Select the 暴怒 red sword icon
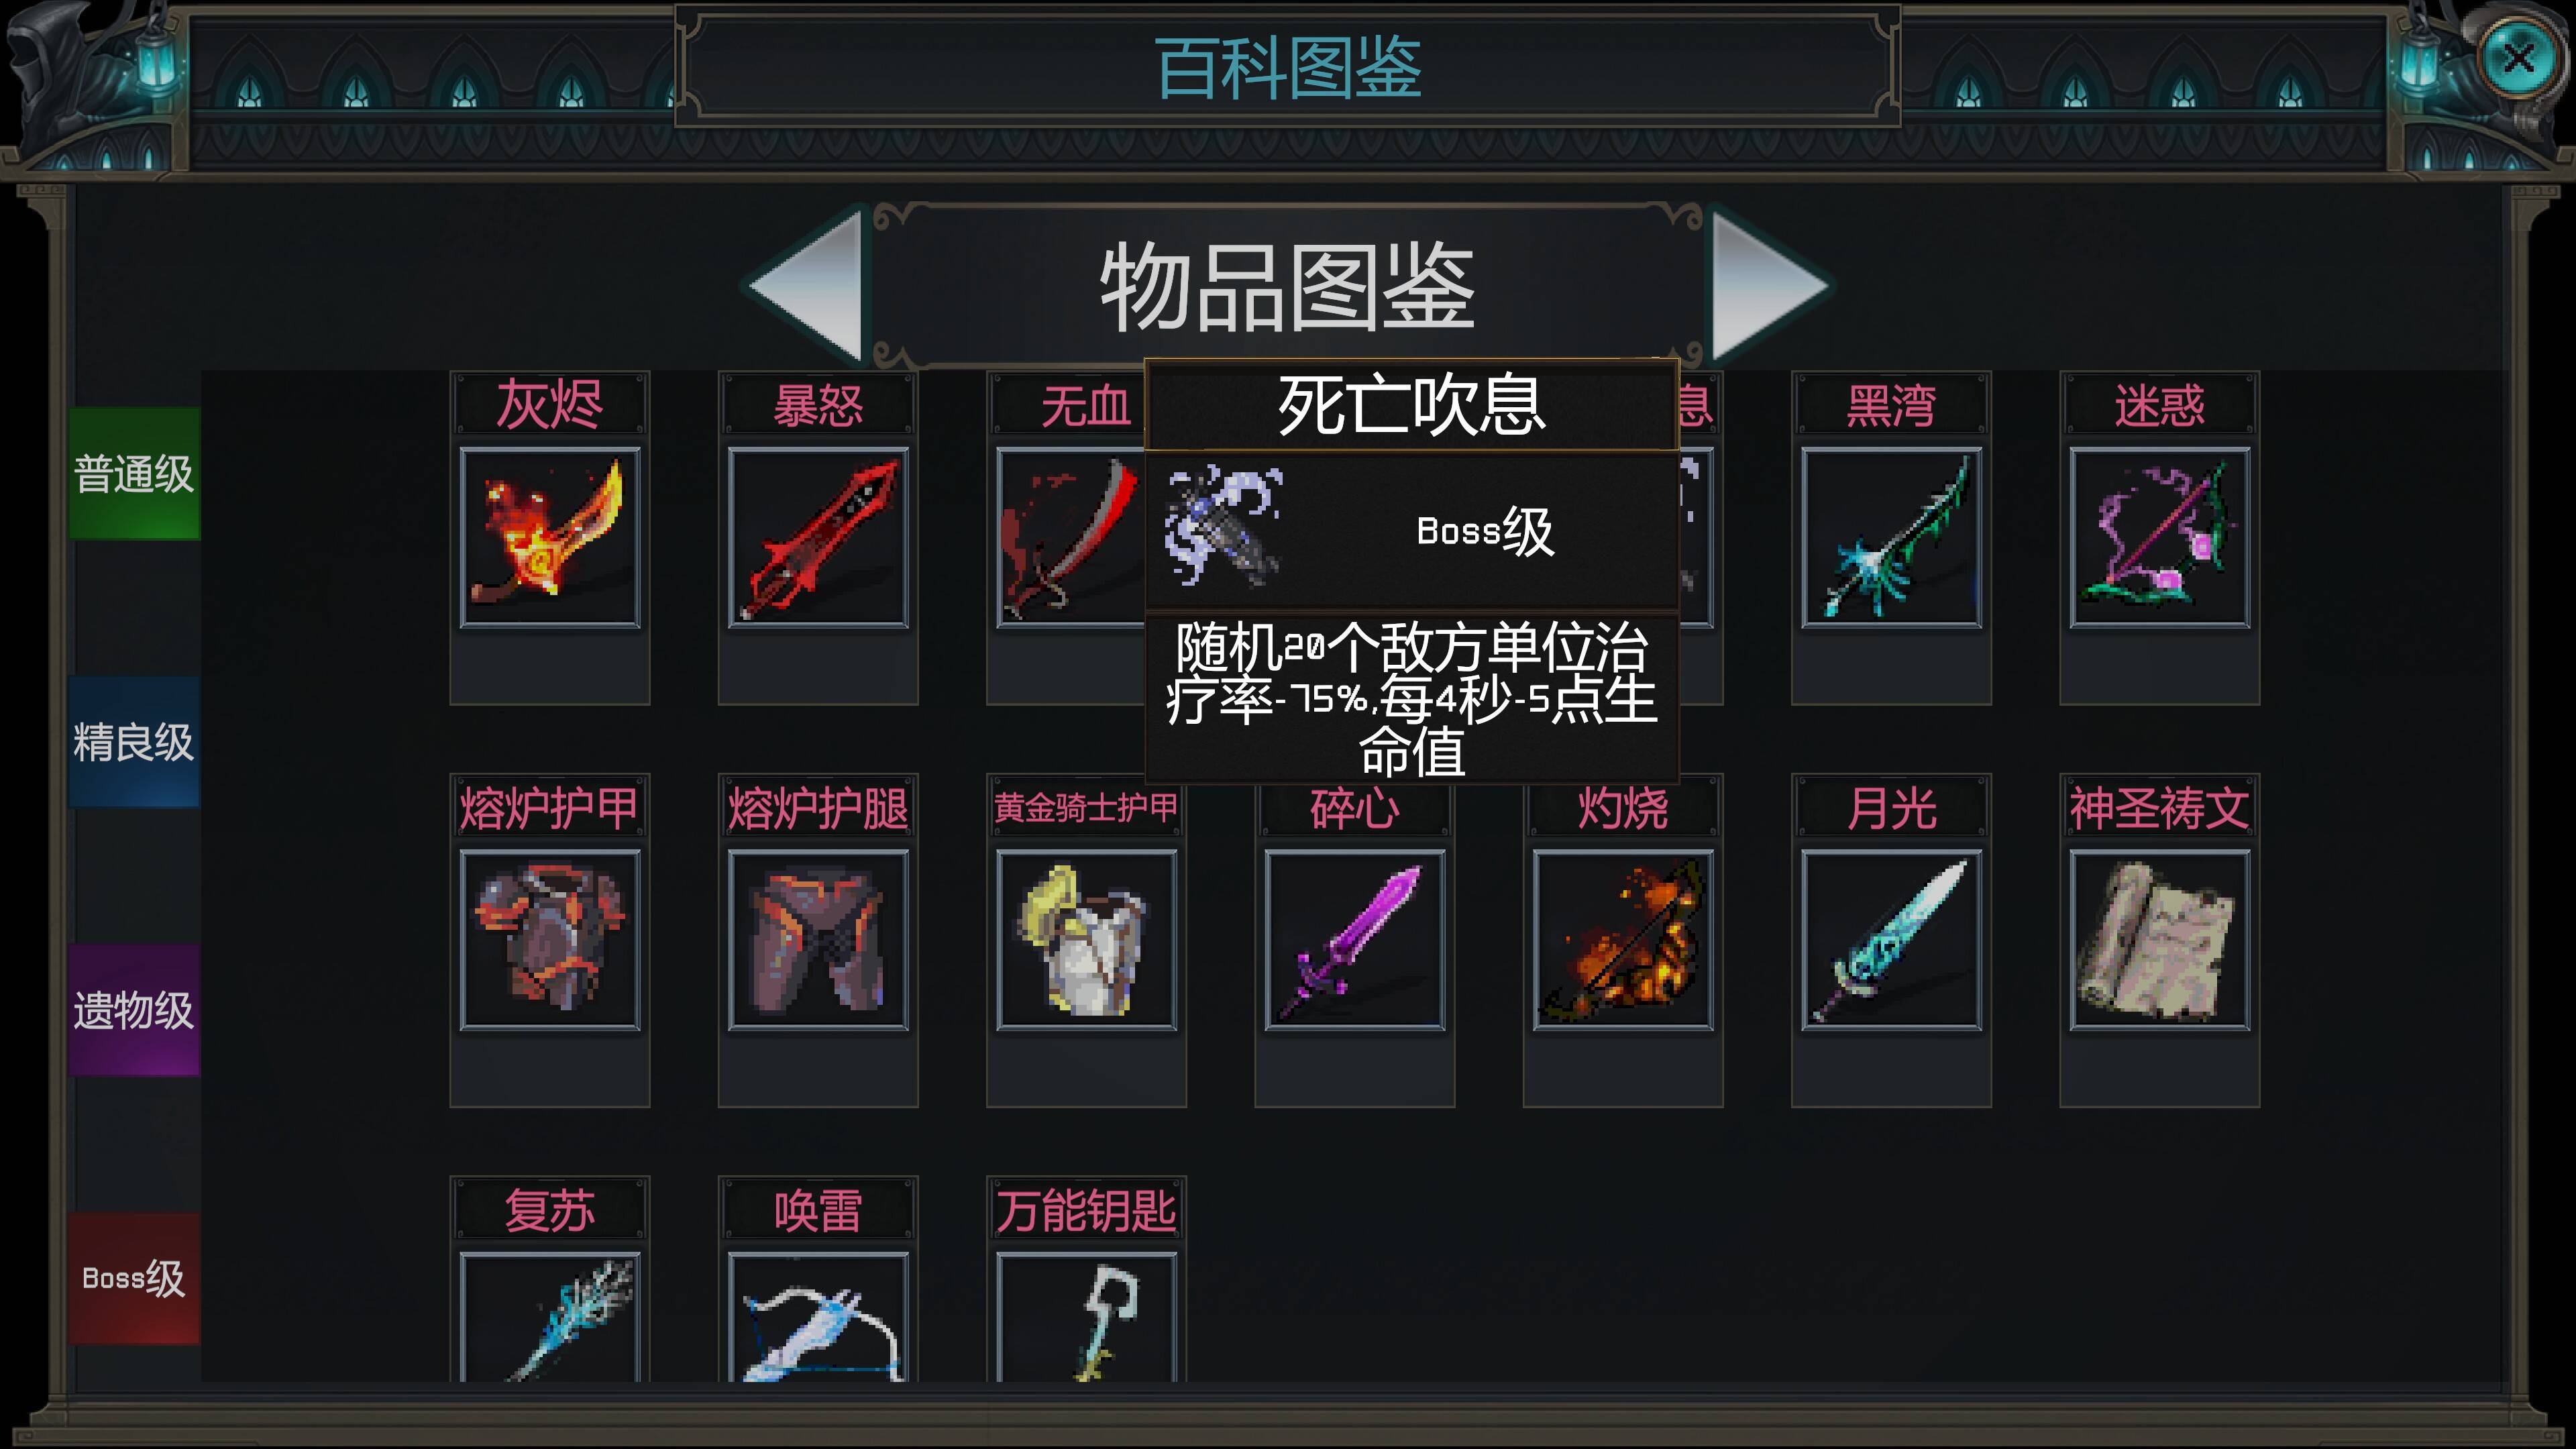2576x1449 pixels. 818,538
